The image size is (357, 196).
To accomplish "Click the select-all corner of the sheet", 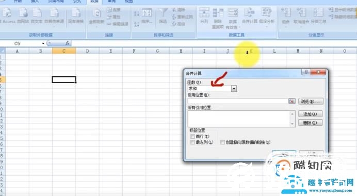I will [x=3, y=51].
